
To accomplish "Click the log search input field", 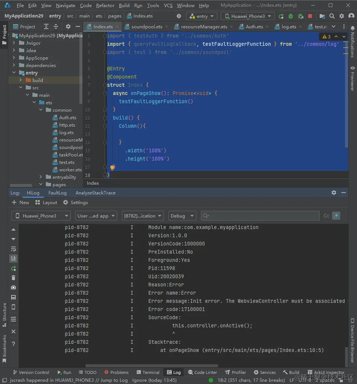I will (x=260, y=216).
